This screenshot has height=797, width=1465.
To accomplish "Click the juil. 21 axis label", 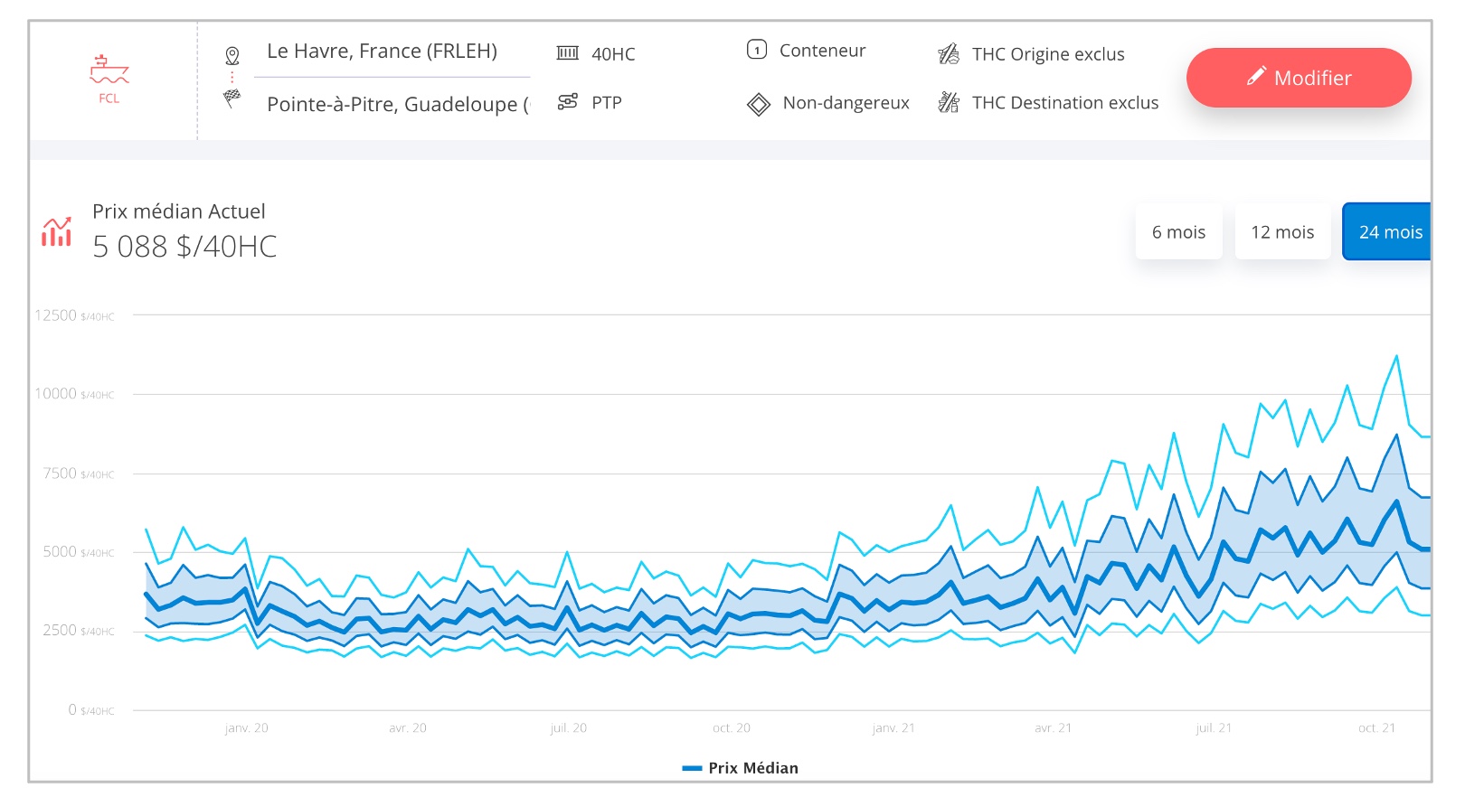I will pyautogui.click(x=1214, y=728).
